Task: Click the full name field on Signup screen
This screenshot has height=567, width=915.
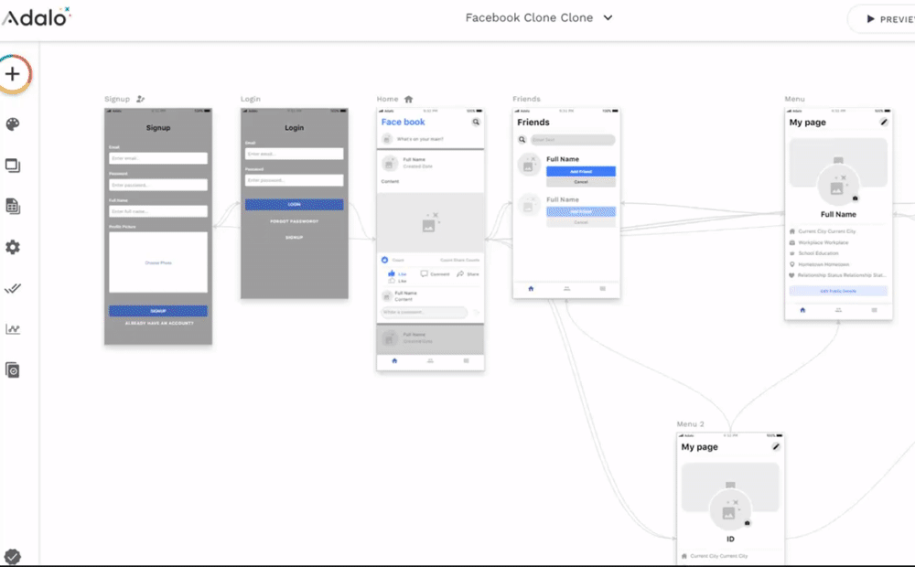Action: [x=158, y=211]
